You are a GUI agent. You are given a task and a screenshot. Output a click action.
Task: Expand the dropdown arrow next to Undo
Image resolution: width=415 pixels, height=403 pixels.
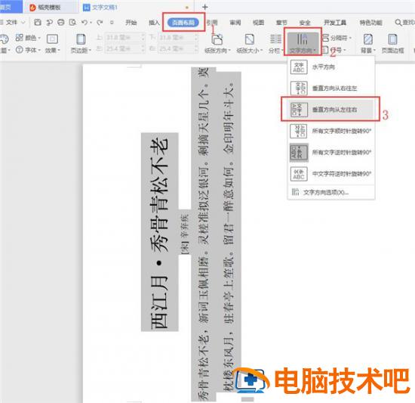(91, 23)
